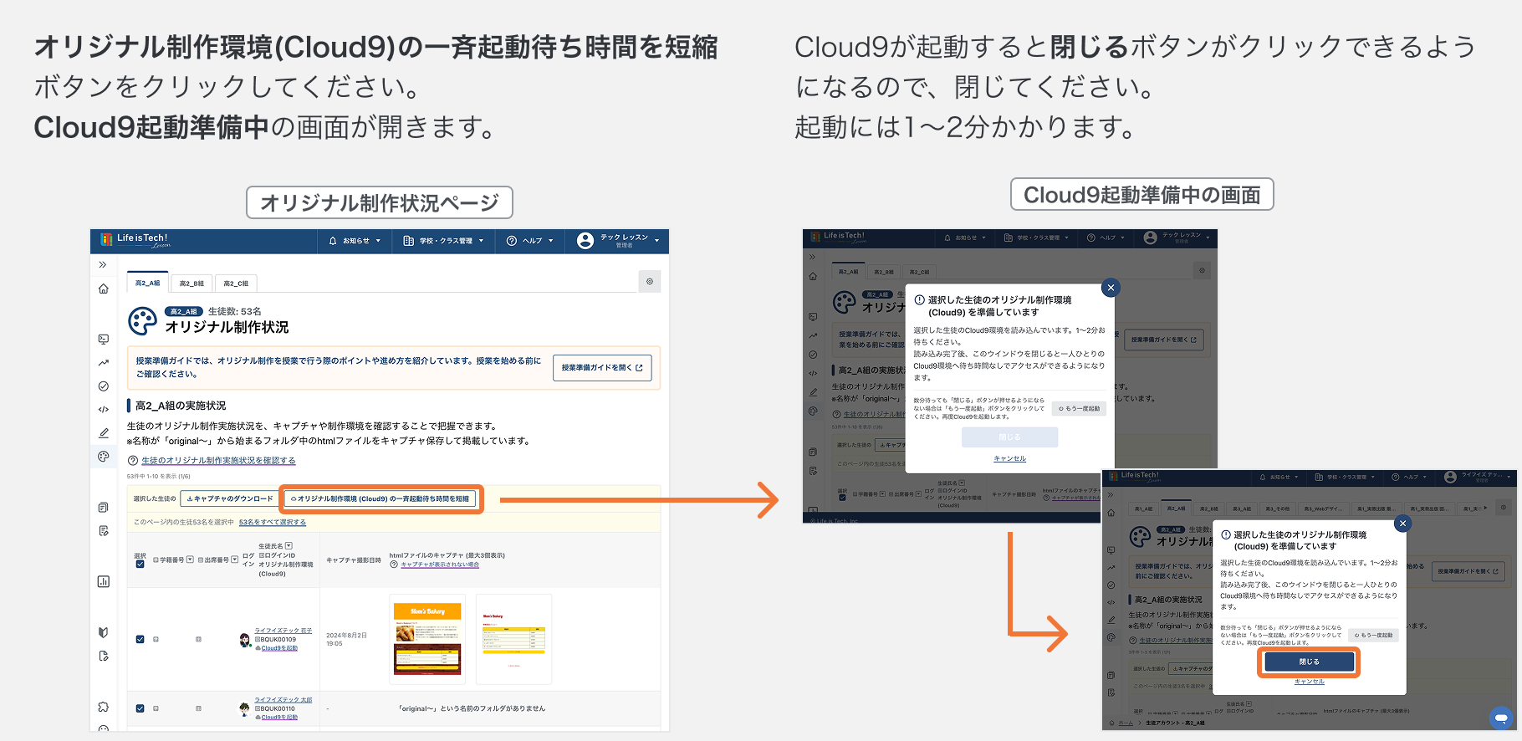Open the stacked documents sidebar icon
This screenshot has width=1522, height=741.
[x=104, y=508]
